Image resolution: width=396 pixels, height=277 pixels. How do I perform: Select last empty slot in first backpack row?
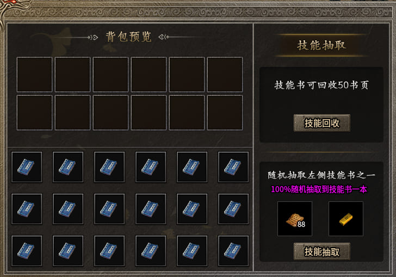point(225,75)
